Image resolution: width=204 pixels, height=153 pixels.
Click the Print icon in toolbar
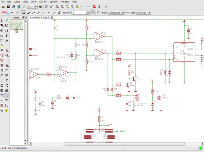coord(14,7)
